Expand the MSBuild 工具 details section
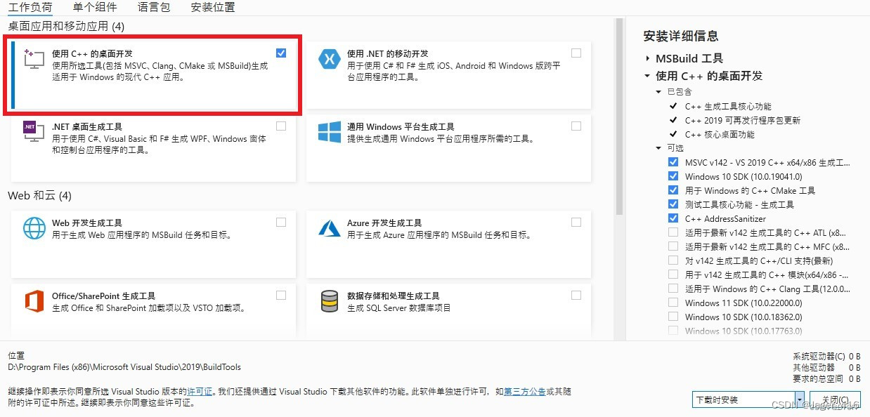870x417 pixels. [x=648, y=58]
